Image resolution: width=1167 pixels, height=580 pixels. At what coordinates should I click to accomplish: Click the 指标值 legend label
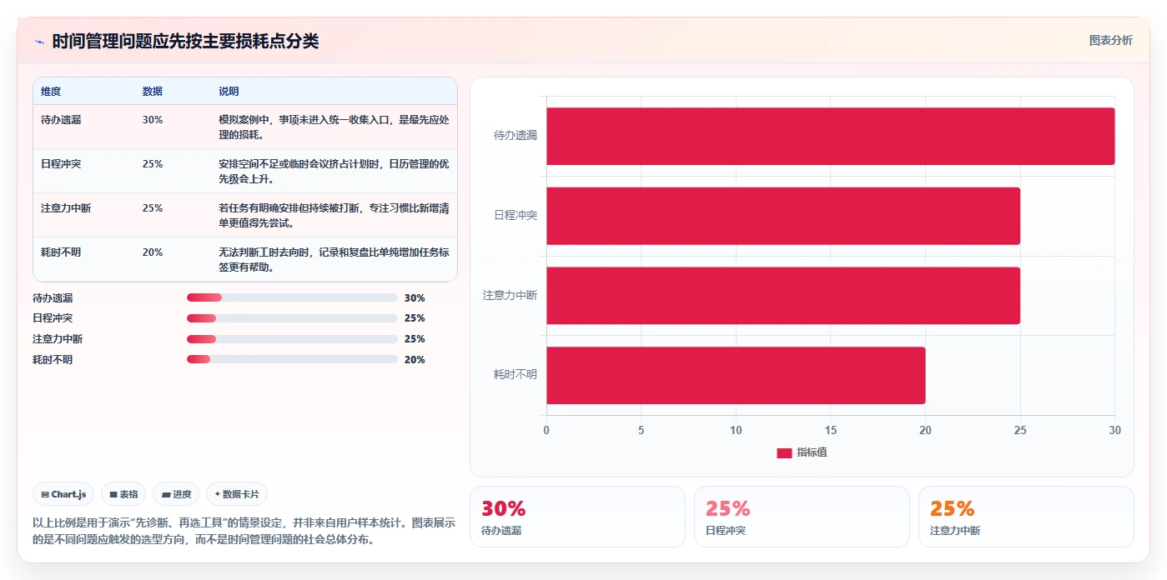coord(812,452)
